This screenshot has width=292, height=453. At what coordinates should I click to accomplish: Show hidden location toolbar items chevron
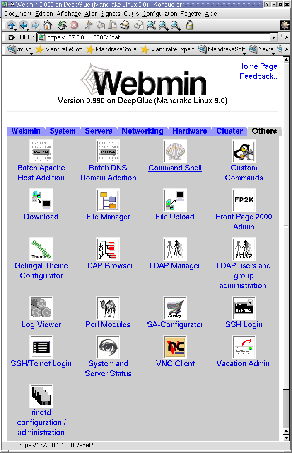coord(286,37)
